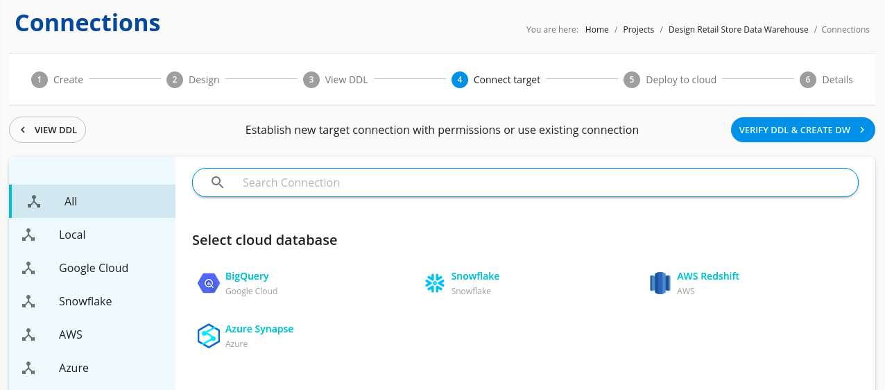Viewport: 885px width, 390px height.
Task: Click the network icon beside Azure
Action: (28, 368)
